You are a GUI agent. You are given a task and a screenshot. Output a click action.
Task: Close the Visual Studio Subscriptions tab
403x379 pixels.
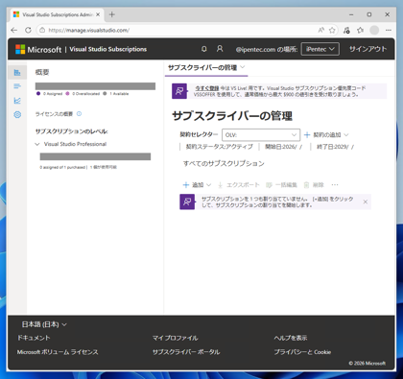click(x=98, y=14)
